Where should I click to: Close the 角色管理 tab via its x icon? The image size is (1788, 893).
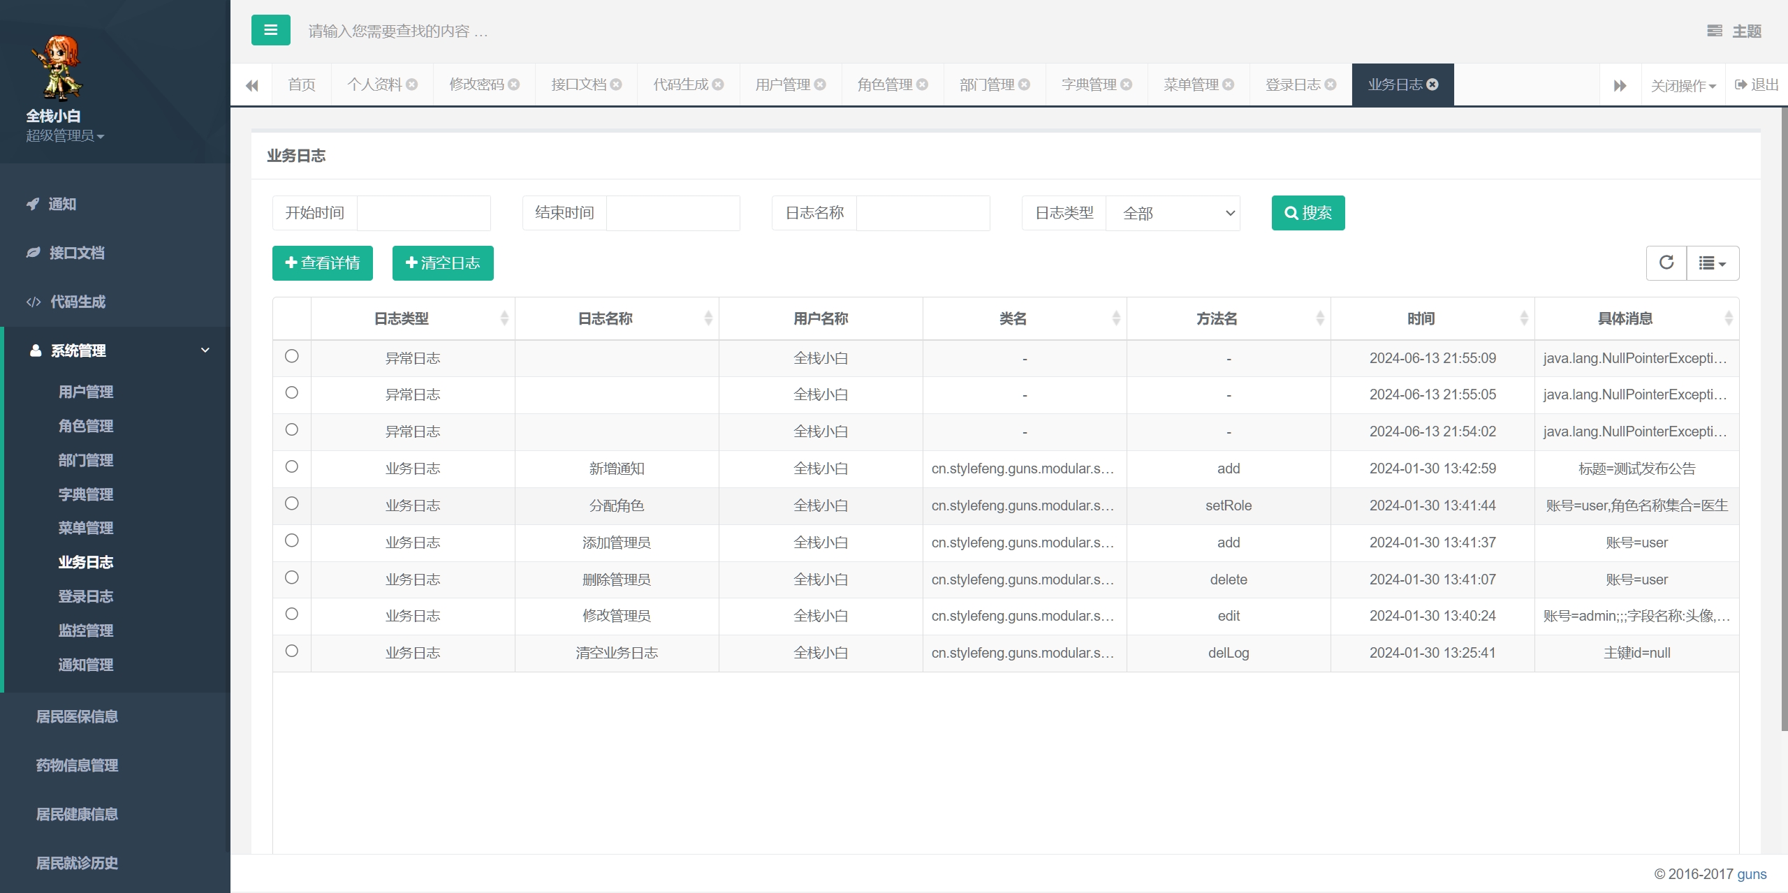click(x=922, y=84)
